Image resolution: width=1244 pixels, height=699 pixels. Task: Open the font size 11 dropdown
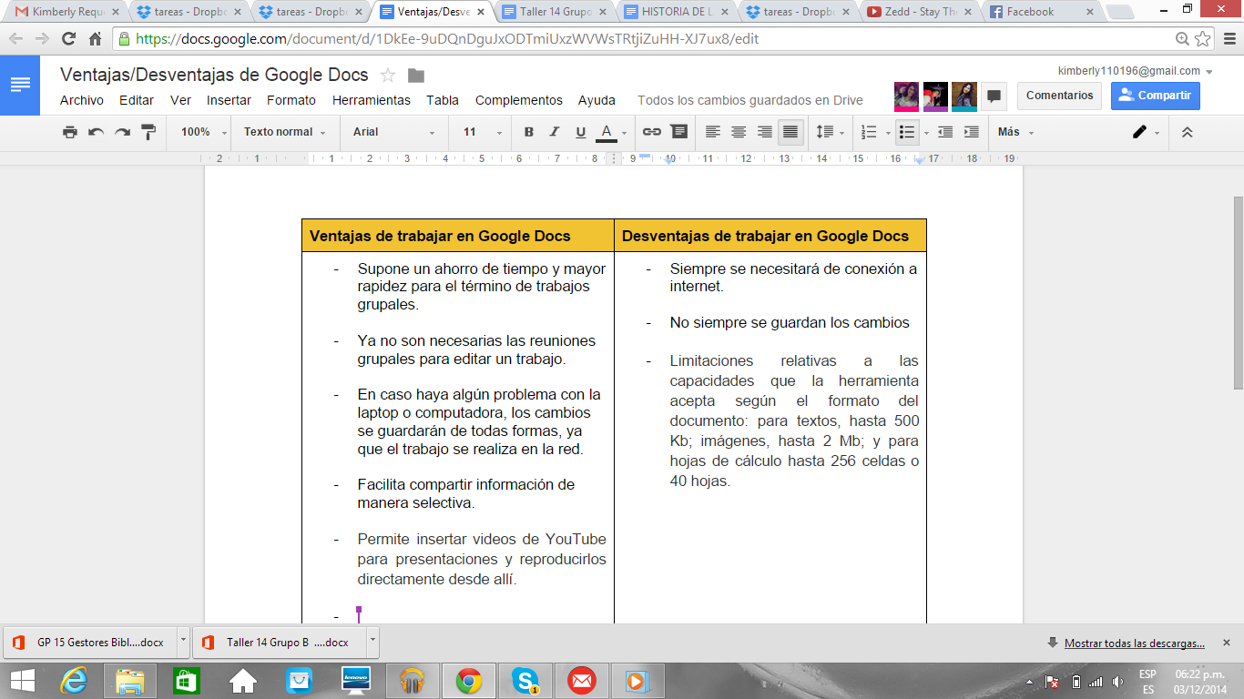(483, 132)
